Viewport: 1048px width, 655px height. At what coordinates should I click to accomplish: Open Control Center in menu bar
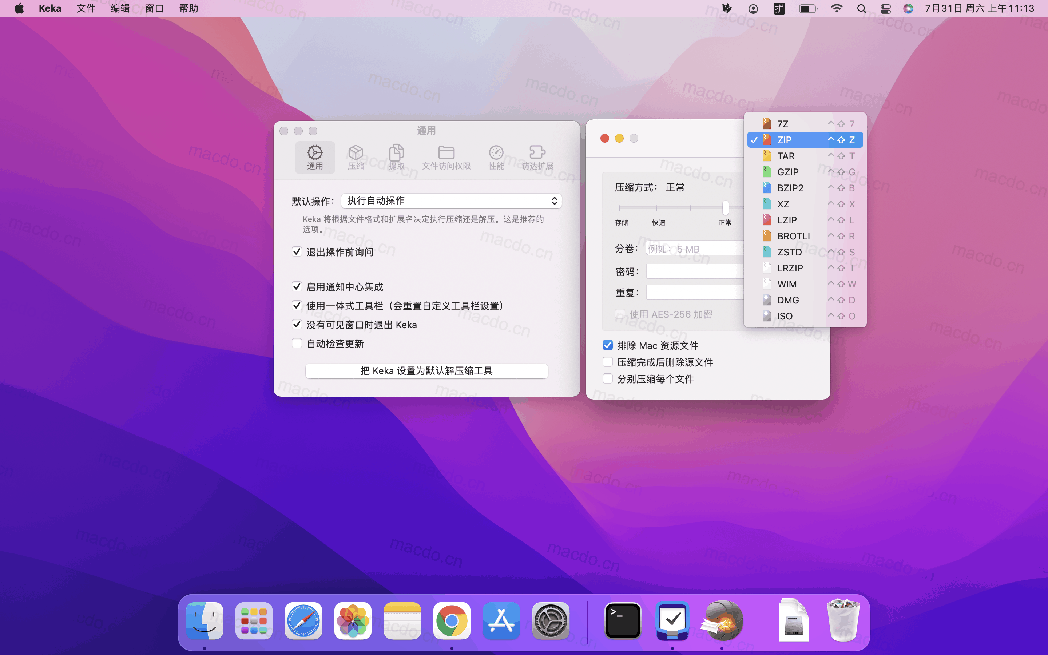pos(886,9)
